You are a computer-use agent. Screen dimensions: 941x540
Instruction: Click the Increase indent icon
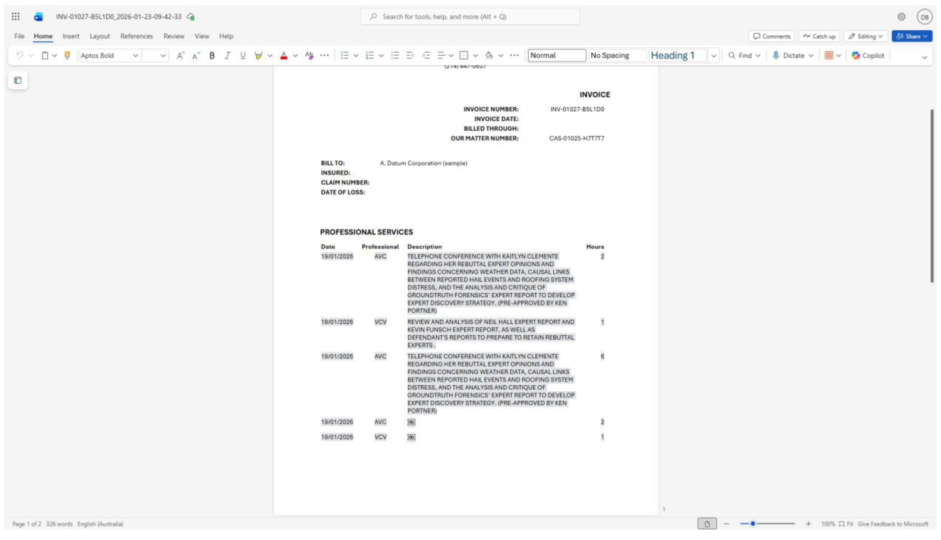426,56
